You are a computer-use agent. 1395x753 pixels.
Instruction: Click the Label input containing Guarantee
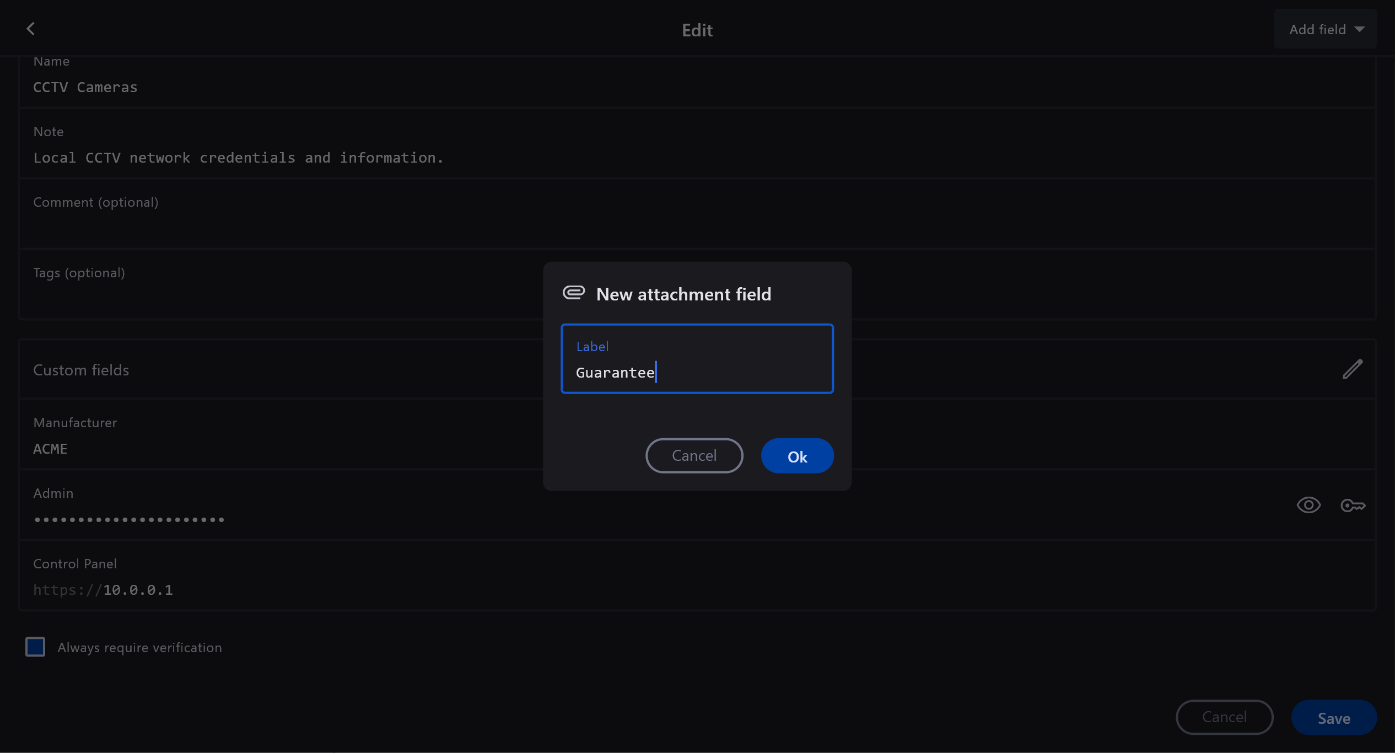click(697, 372)
